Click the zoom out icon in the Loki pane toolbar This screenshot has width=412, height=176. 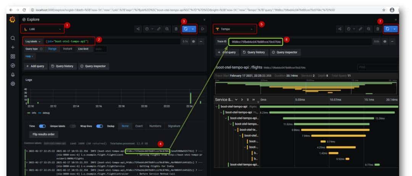coord(167,29)
